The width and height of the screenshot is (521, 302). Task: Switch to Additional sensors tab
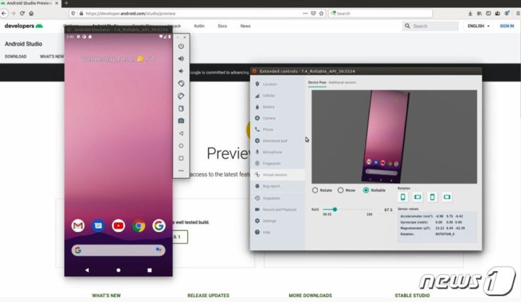point(342,82)
